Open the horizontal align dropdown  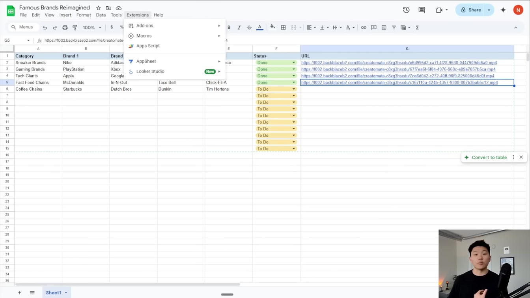(x=311, y=28)
